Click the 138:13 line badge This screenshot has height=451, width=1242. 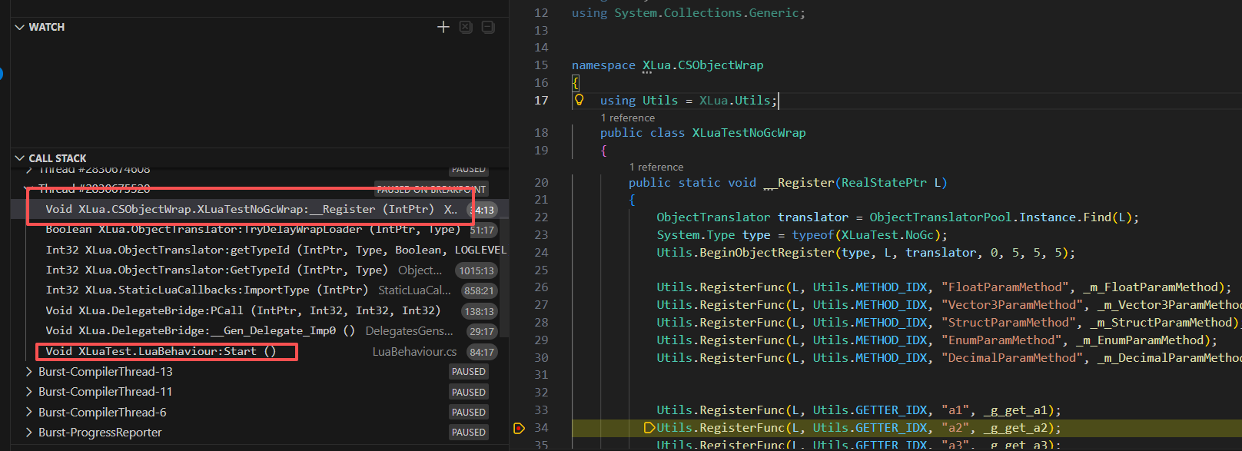(479, 311)
